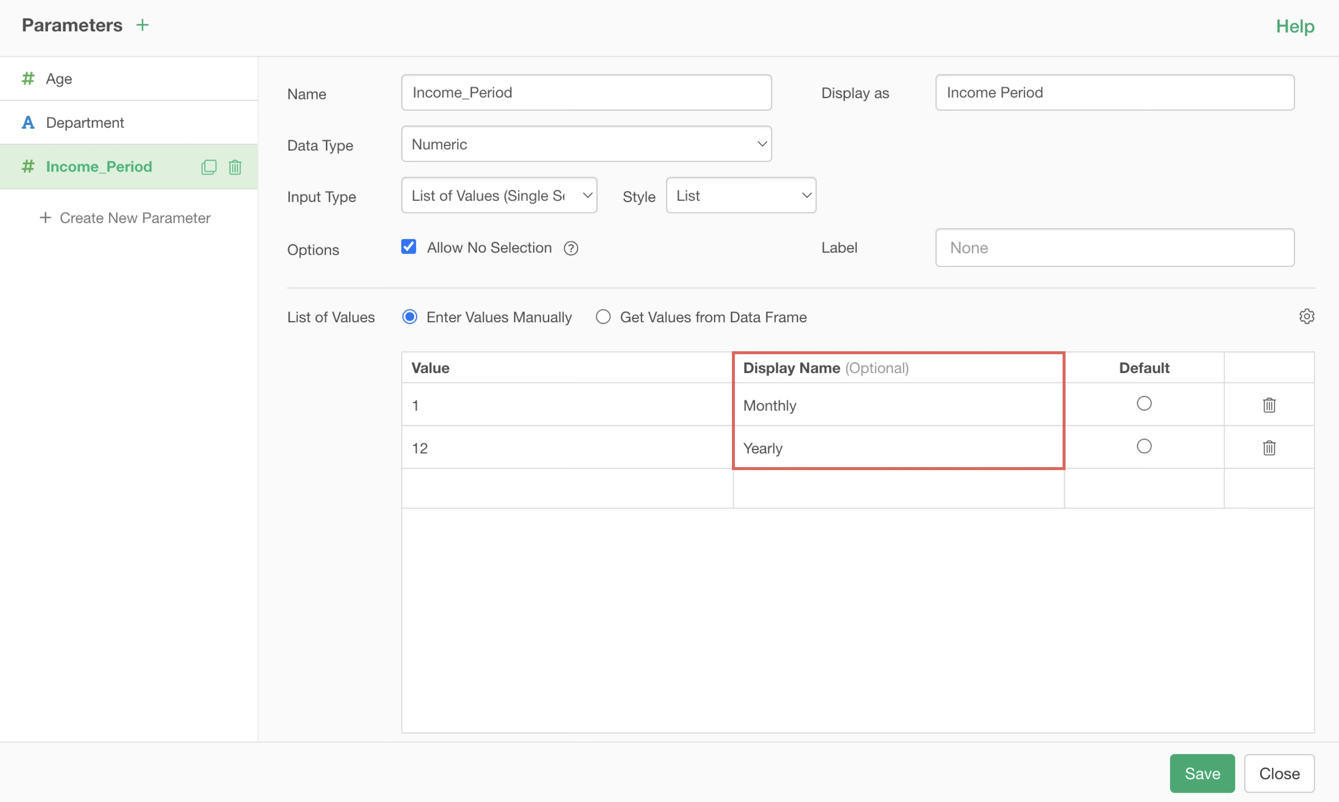Viewport: 1339px width, 802px height.
Task: Delete the Income_Period parameter in sidebar
Action: tap(235, 167)
